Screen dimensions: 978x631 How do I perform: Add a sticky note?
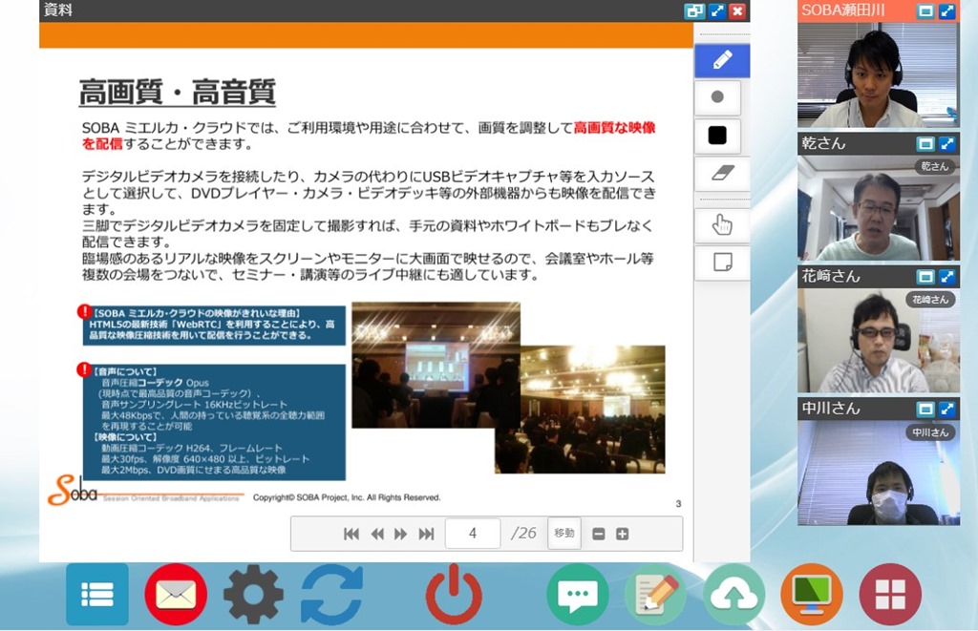pyautogui.click(x=722, y=263)
